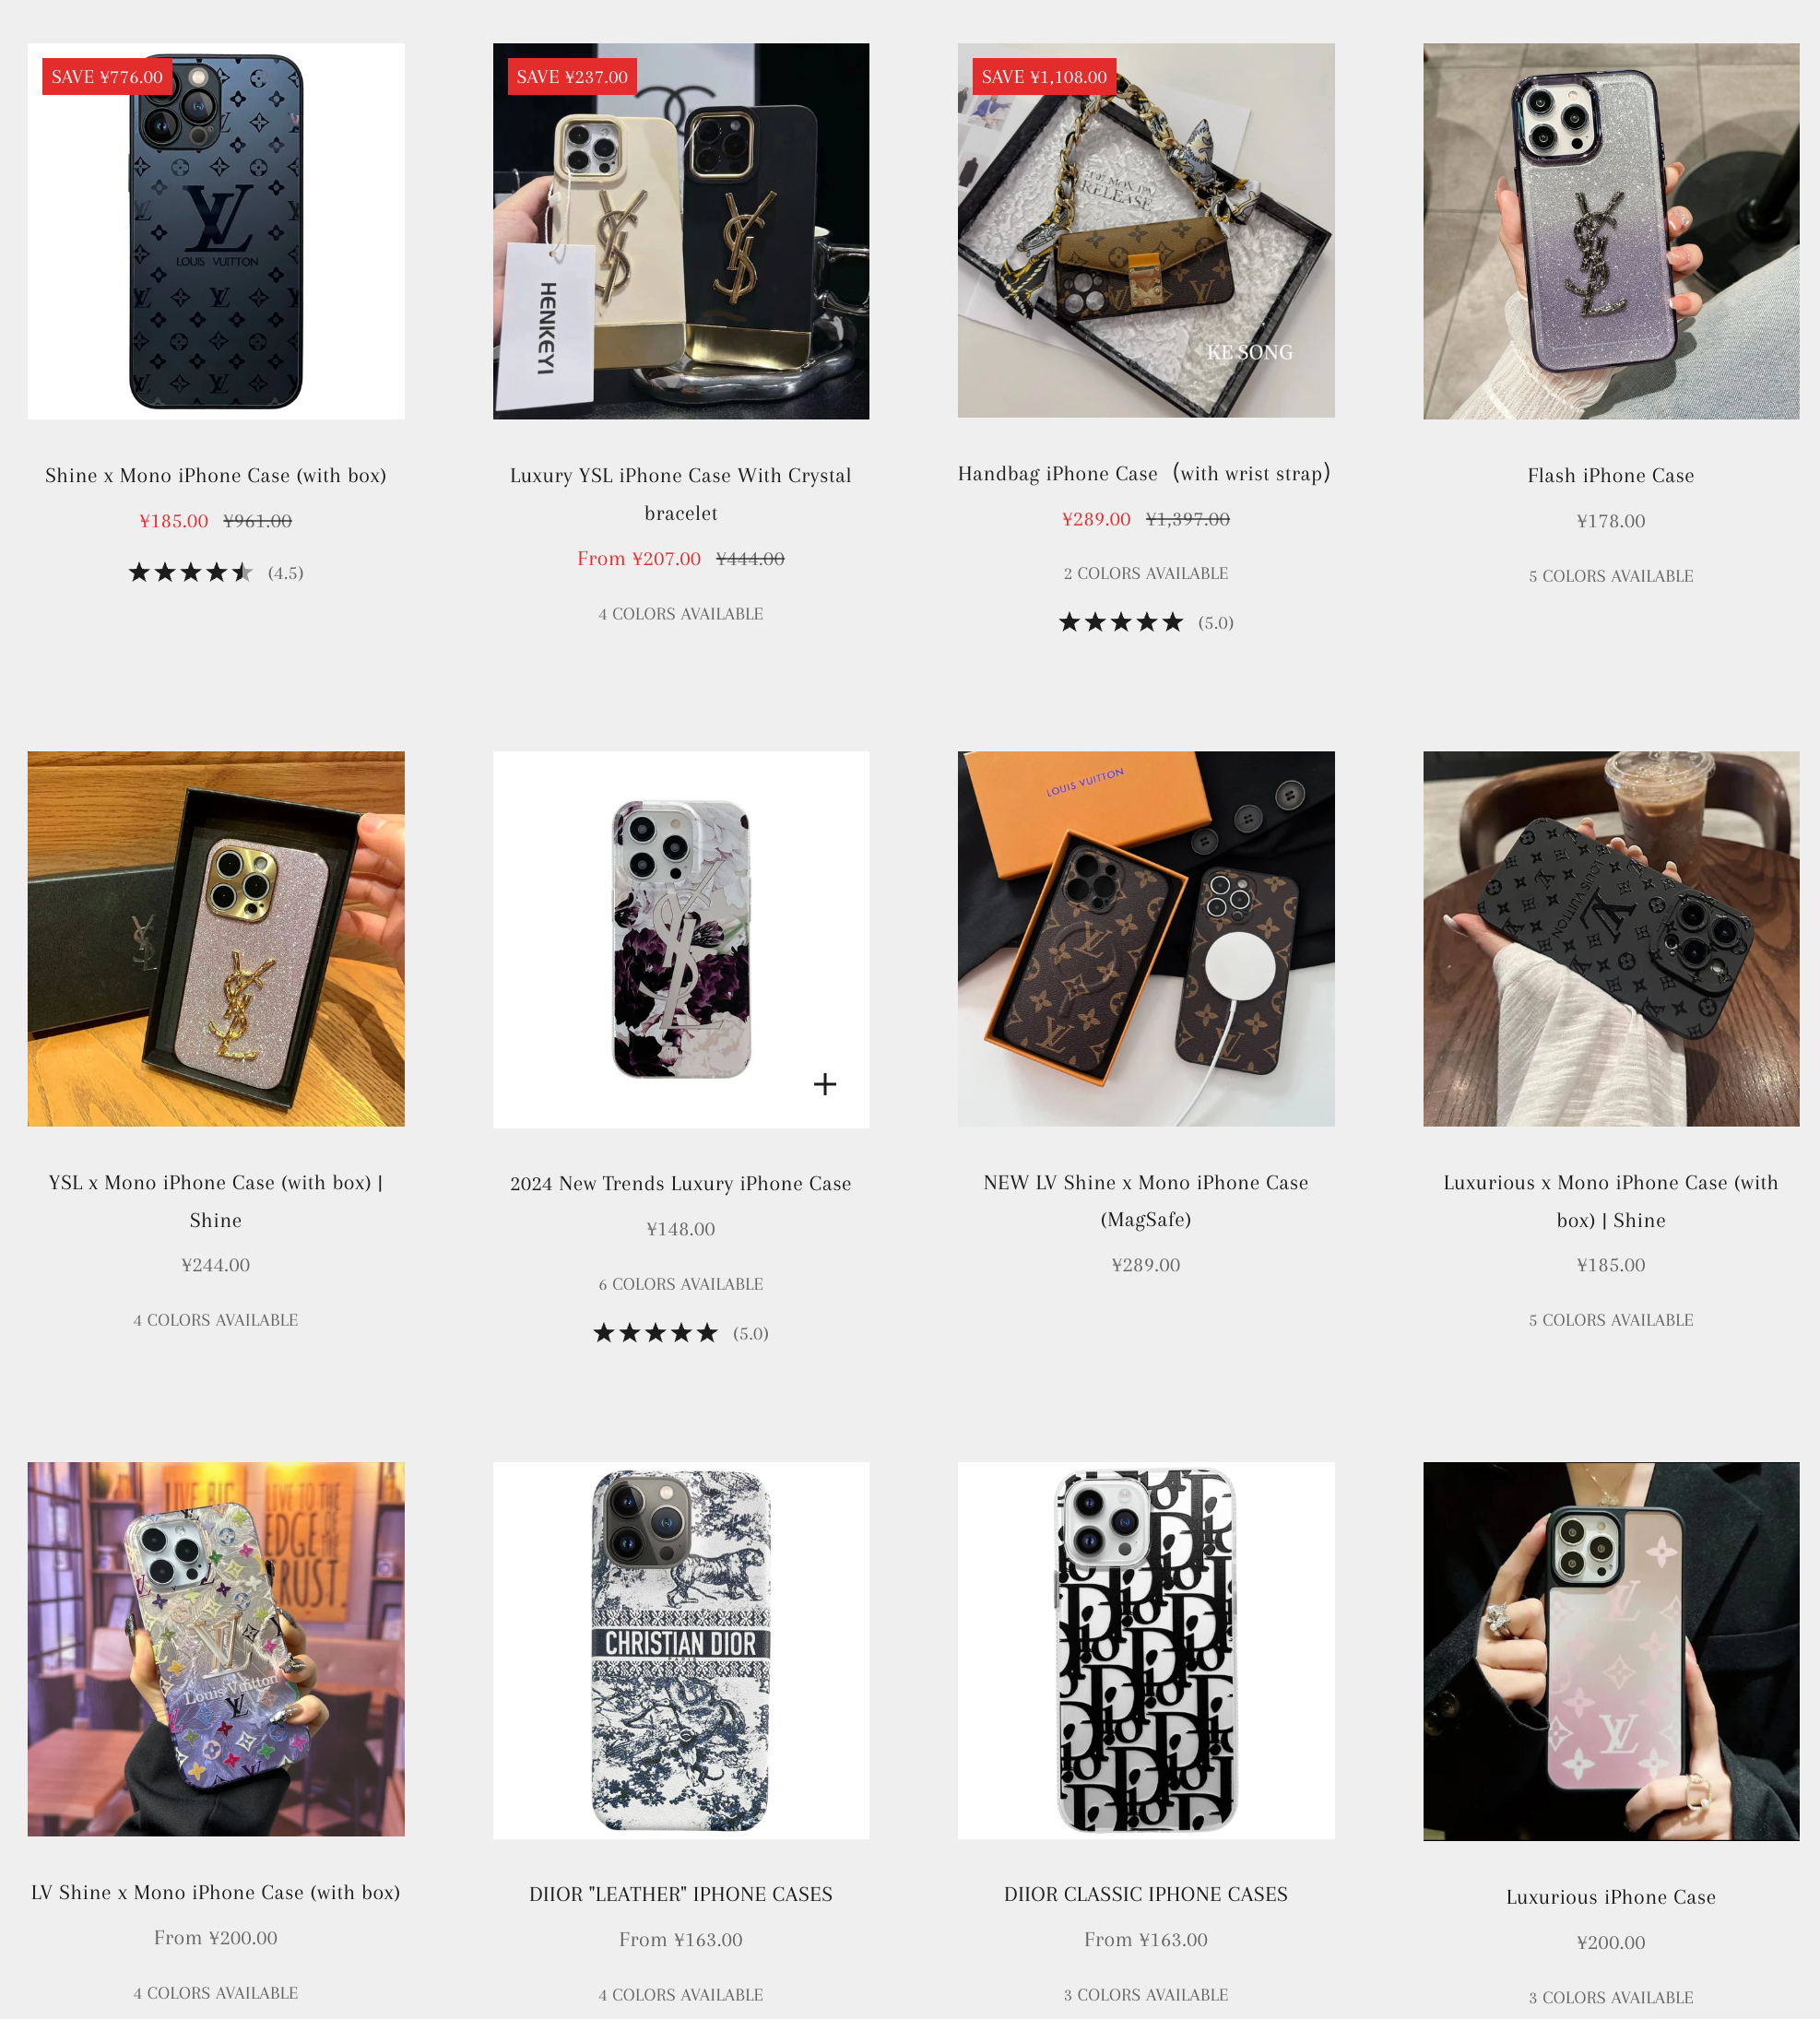Select the Christian Dior toile case image
This screenshot has width=1820, height=2019.
[681, 1650]
